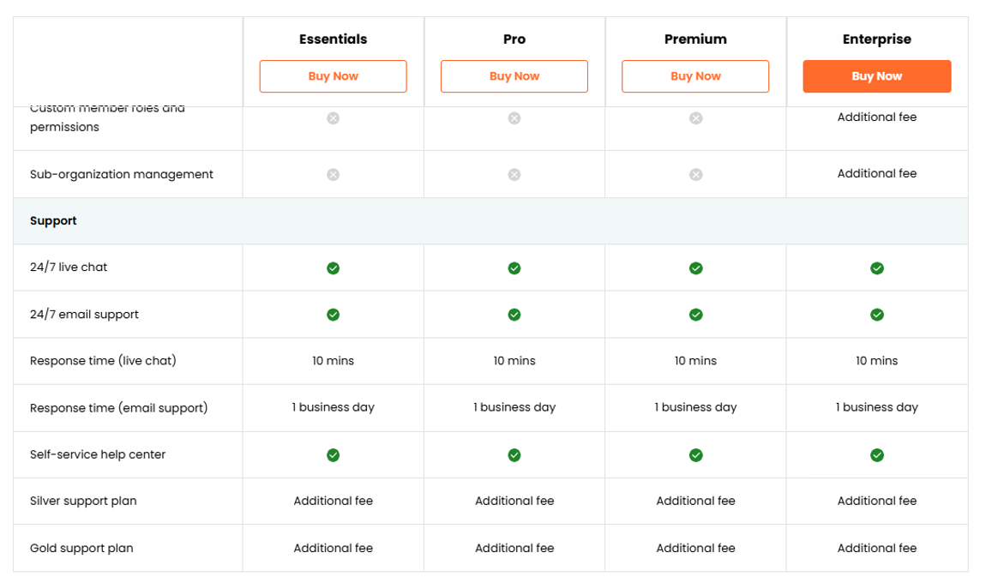The height and width of the screenshot is (583, 986).
Task: Click the Pro self-service help center checkmark
Action: coord(514,454)
